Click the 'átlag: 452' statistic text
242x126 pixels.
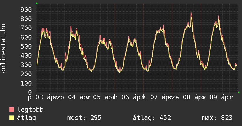point(152,118)
